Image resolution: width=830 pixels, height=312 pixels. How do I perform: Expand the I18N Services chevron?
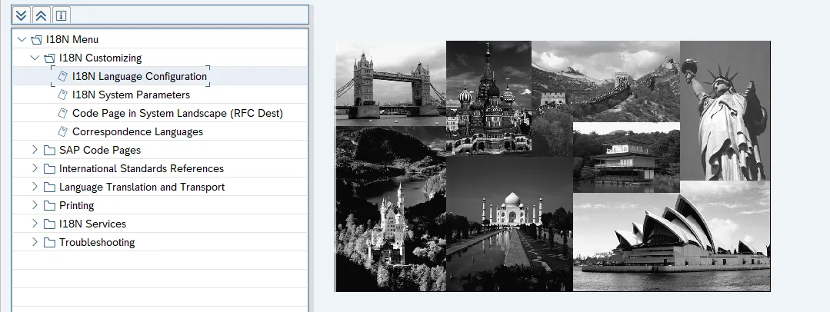(35, 224)
